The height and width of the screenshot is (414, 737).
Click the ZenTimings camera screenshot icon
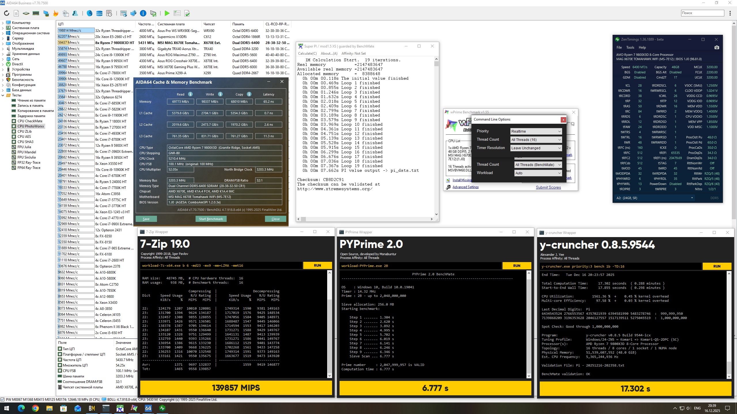717,47
